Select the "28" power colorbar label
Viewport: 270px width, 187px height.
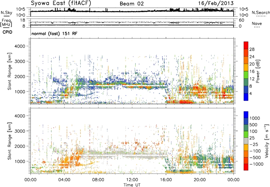click(x=252, y=49)
